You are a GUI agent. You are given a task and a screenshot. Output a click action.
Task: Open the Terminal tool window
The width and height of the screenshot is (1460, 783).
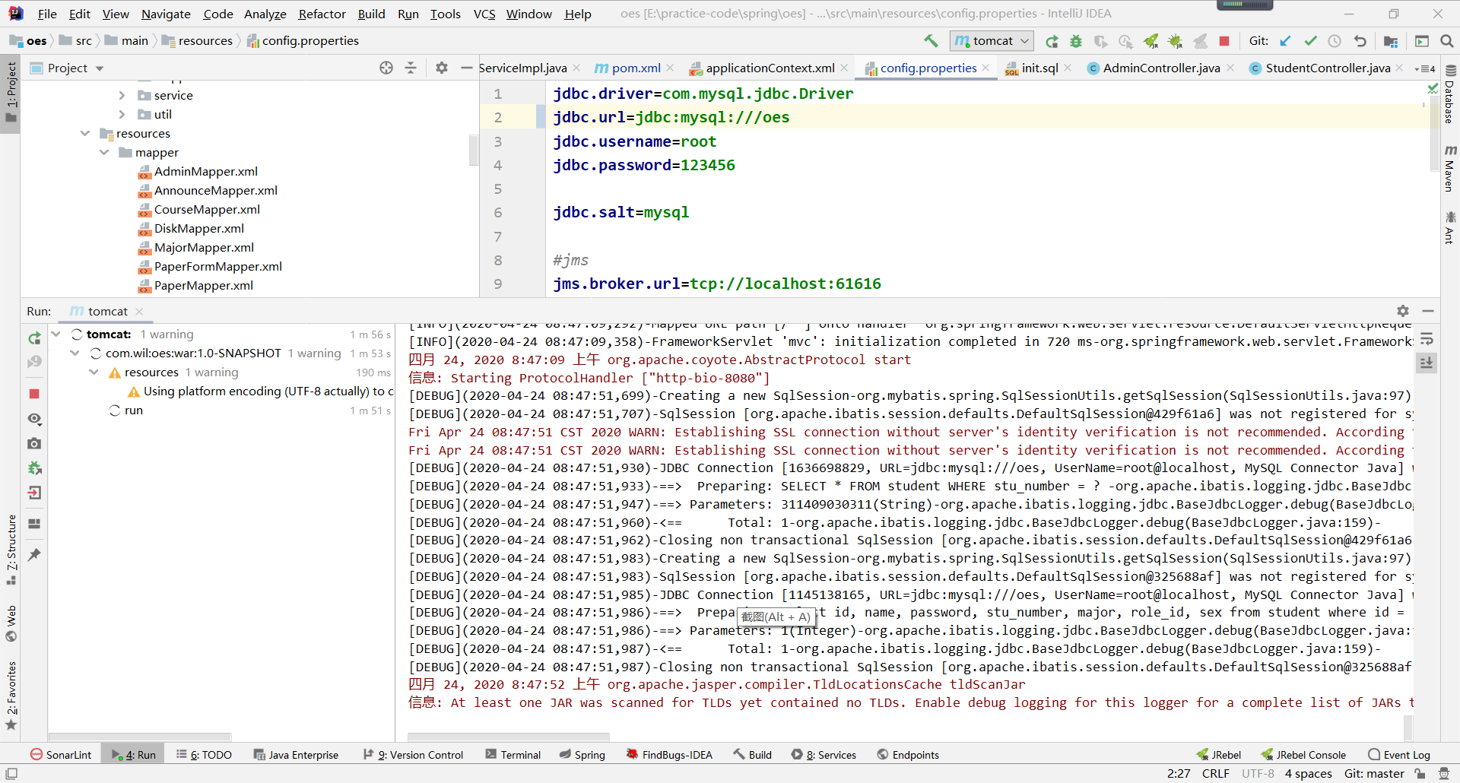click(513, 754)
